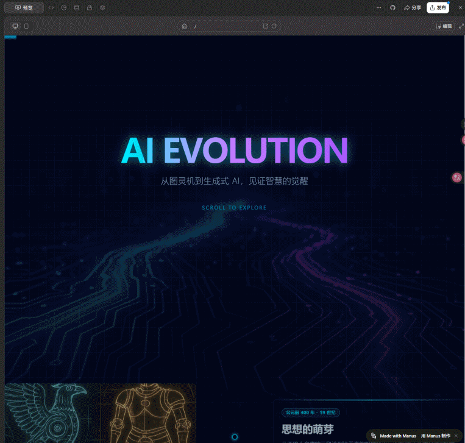Expand preview to fullscreen
Viewport: 465px width, 443px height.
pos(461,26)
